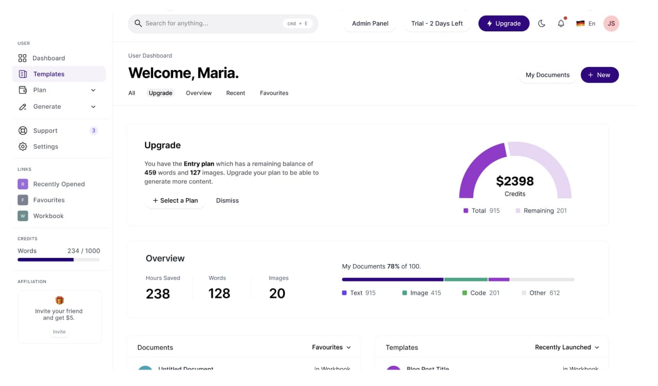Click the Support icon showing 3 notifications
The width and height of the screenshot is (658, 386).
(x=23, y=130)
